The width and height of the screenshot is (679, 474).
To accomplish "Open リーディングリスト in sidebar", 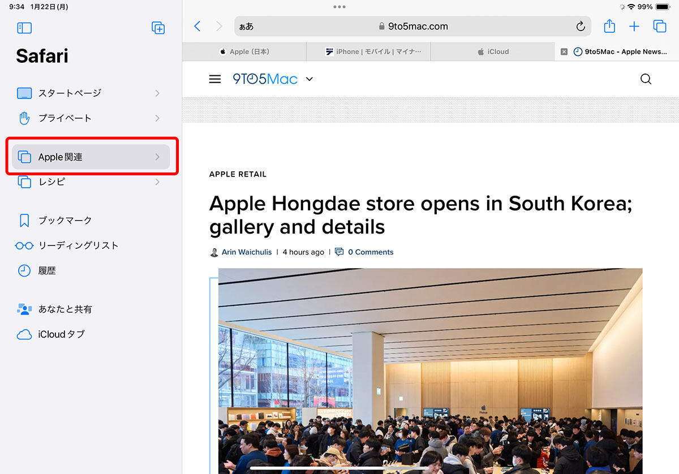I will [x=91, y=245].
